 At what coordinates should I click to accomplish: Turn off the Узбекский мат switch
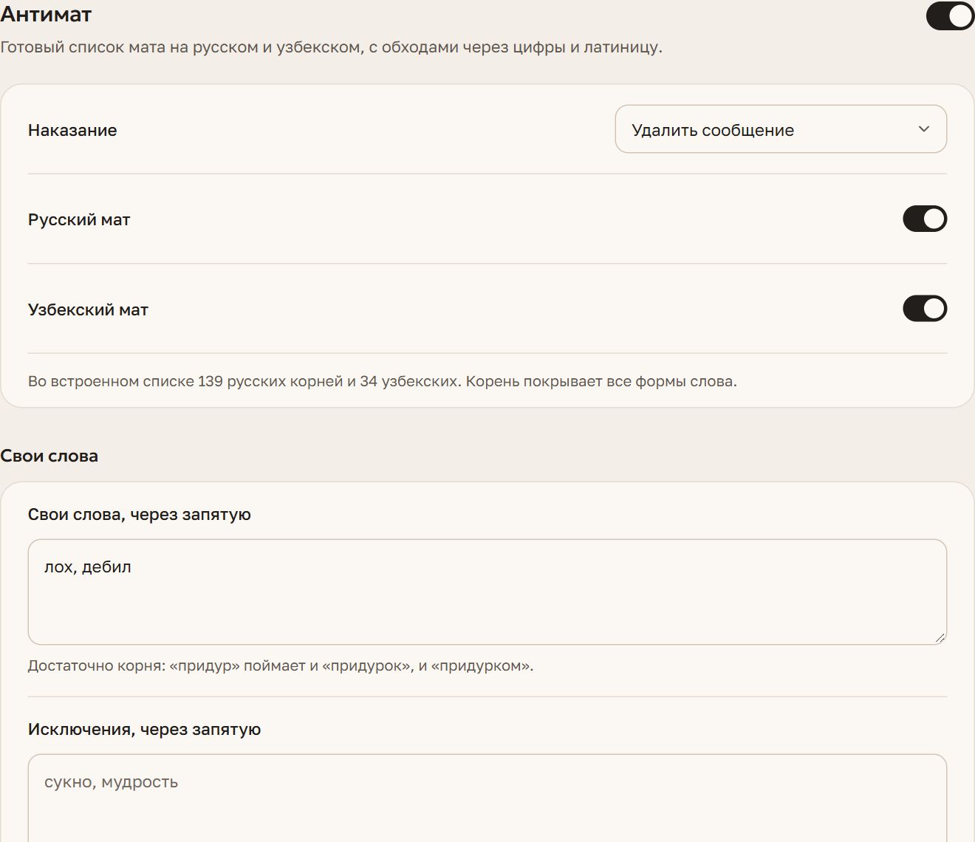point(925,309)
